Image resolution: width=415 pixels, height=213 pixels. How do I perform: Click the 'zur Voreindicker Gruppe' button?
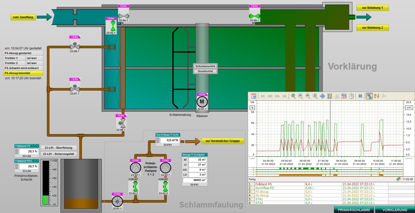222,141
